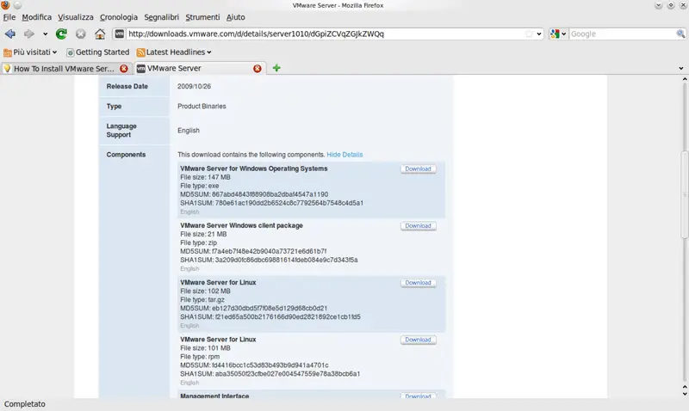
Task: Click the Product Binaries type value
Action: tap(202, 106)
